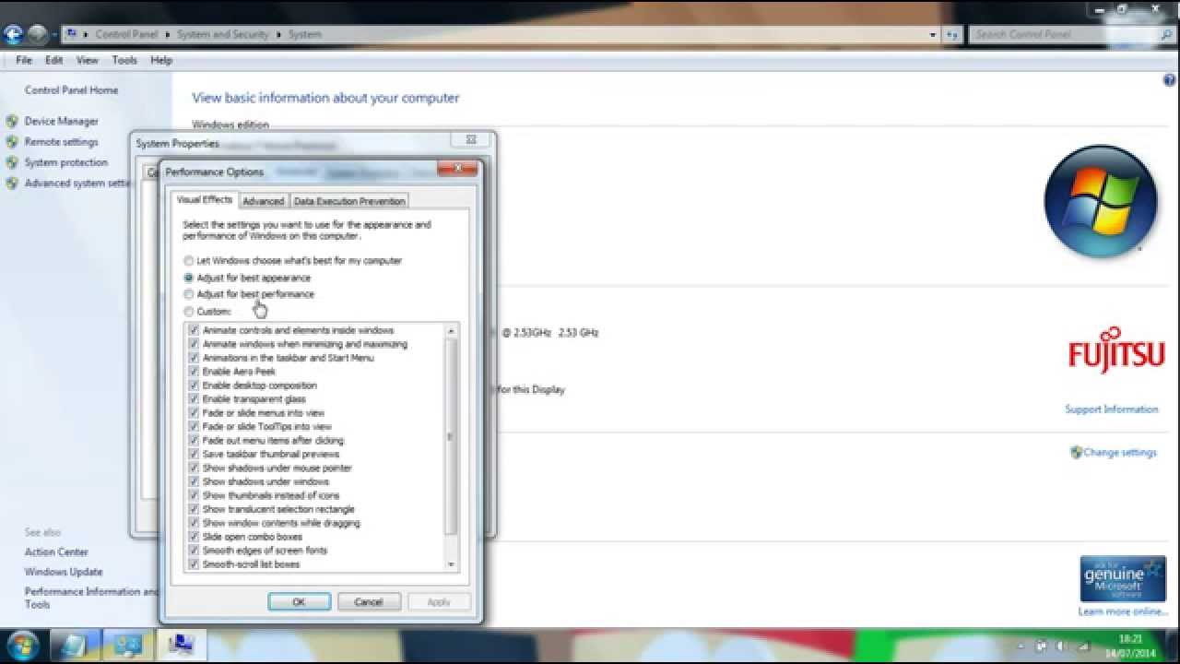Select Adjust for best performance

pos(189,294)
